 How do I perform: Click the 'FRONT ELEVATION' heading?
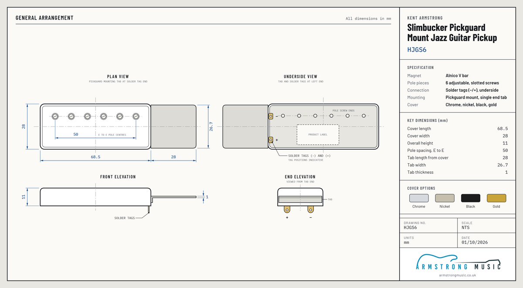[118, 177]
